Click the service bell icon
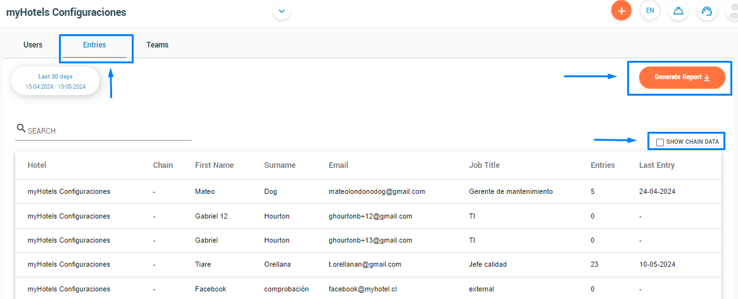Viewport: 738px width, 299px height. pos(678,11)
